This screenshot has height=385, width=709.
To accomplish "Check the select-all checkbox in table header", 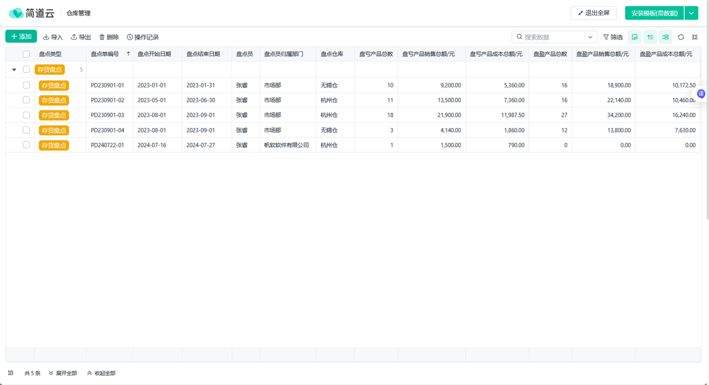I will tap(26, 54).
